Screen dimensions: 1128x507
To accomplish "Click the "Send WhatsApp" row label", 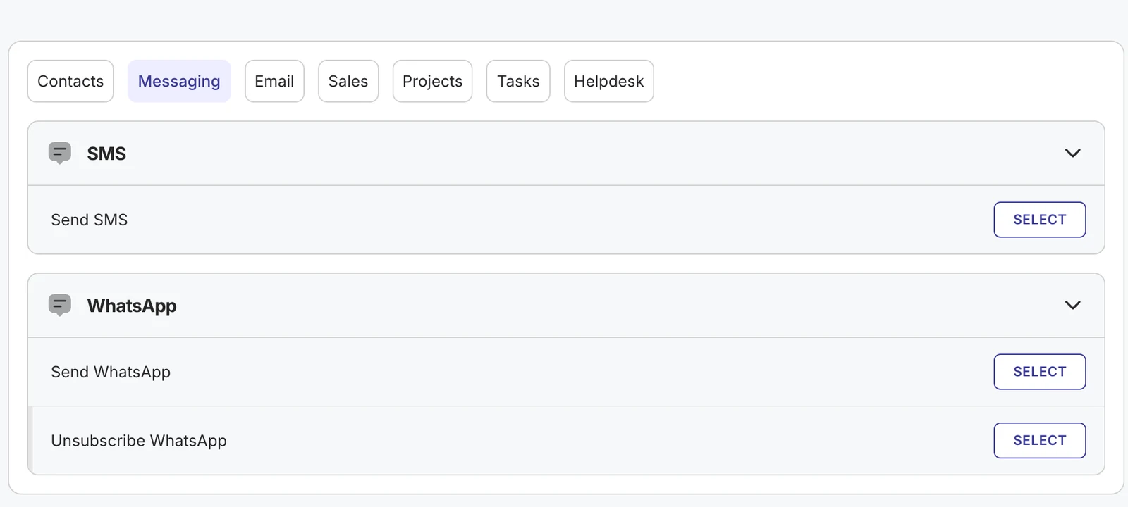I will coord(111,372).
